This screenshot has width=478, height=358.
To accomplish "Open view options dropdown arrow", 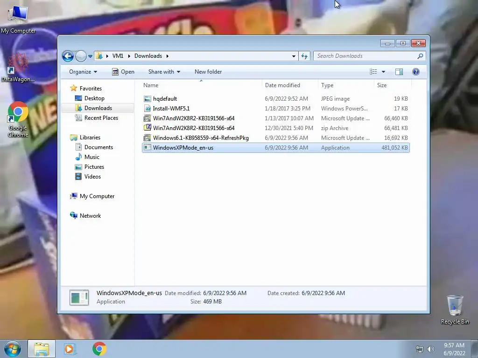I will (384, 72).
